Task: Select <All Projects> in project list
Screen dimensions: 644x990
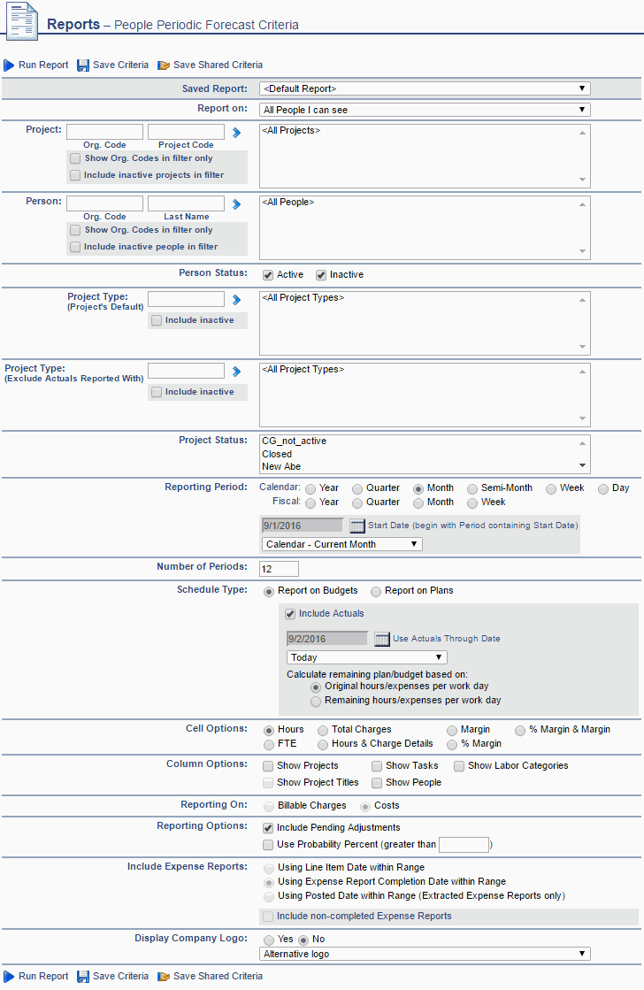Action: click(x=291, y=131)
